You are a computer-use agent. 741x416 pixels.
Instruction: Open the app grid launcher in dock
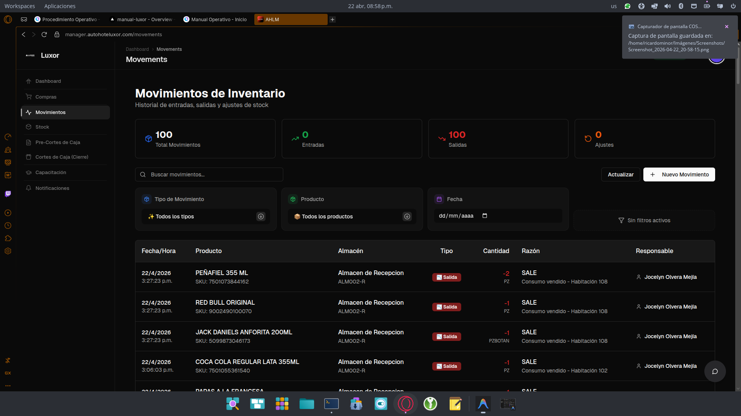point(282,404)
